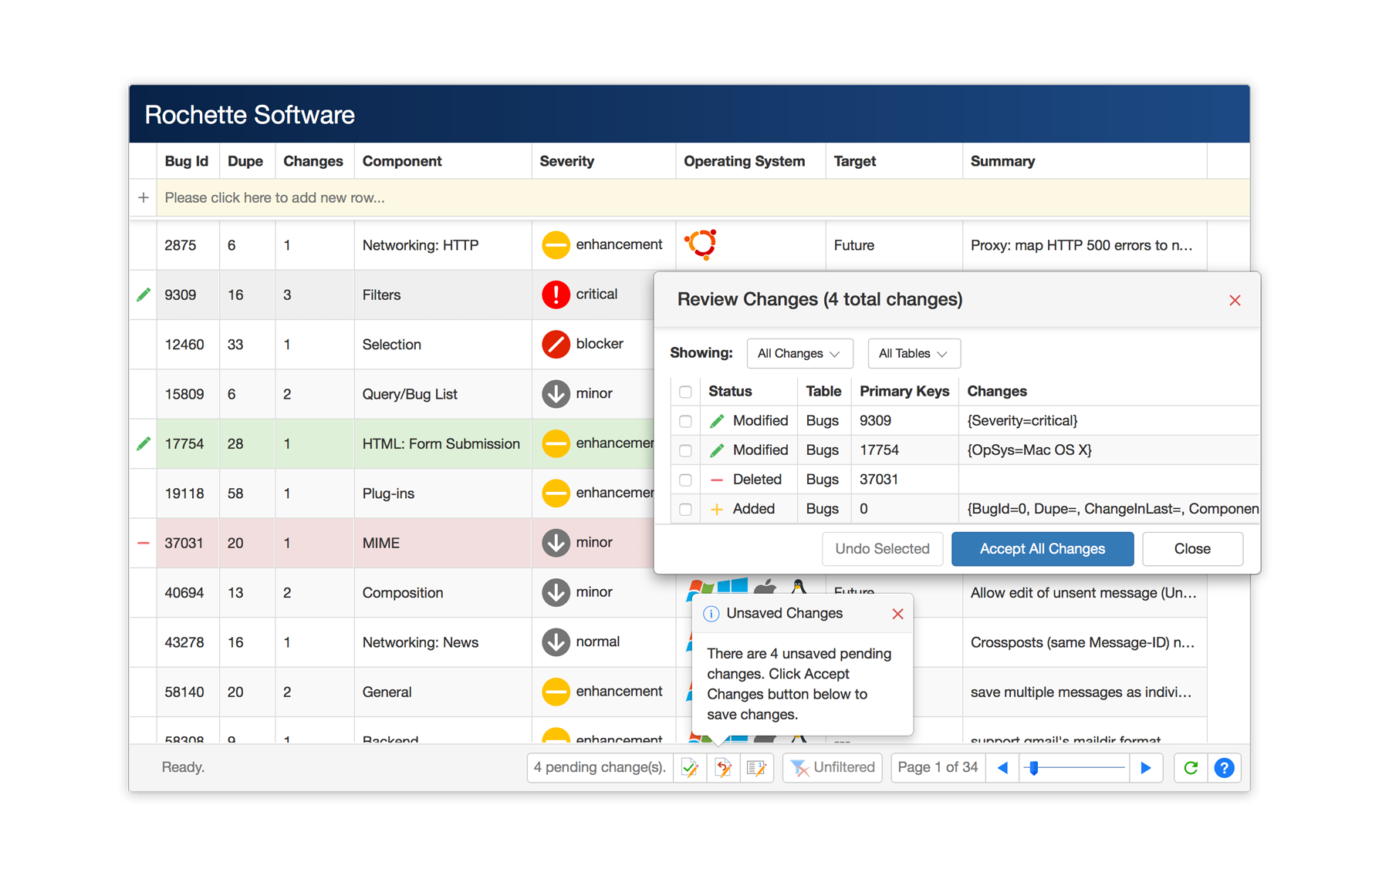Check the box for Modified row 9309
Screen dimensions: 1389x879
point(685,421)
